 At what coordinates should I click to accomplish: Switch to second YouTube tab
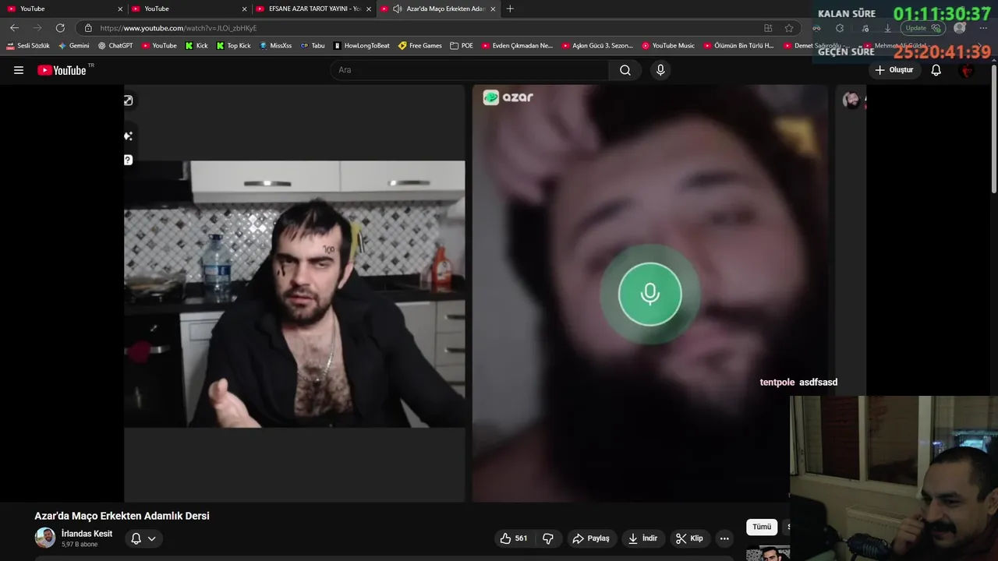click(187, 9)
